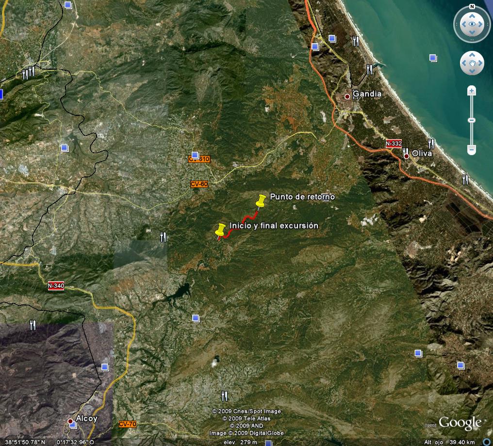Click the yellow pushpin labeled Punto de retorno
493x446 pixels.
tap(261, 201)
